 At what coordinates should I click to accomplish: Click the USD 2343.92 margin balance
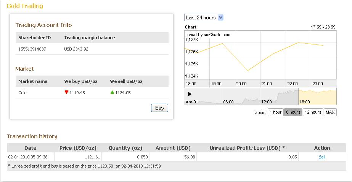coord(76,49)
